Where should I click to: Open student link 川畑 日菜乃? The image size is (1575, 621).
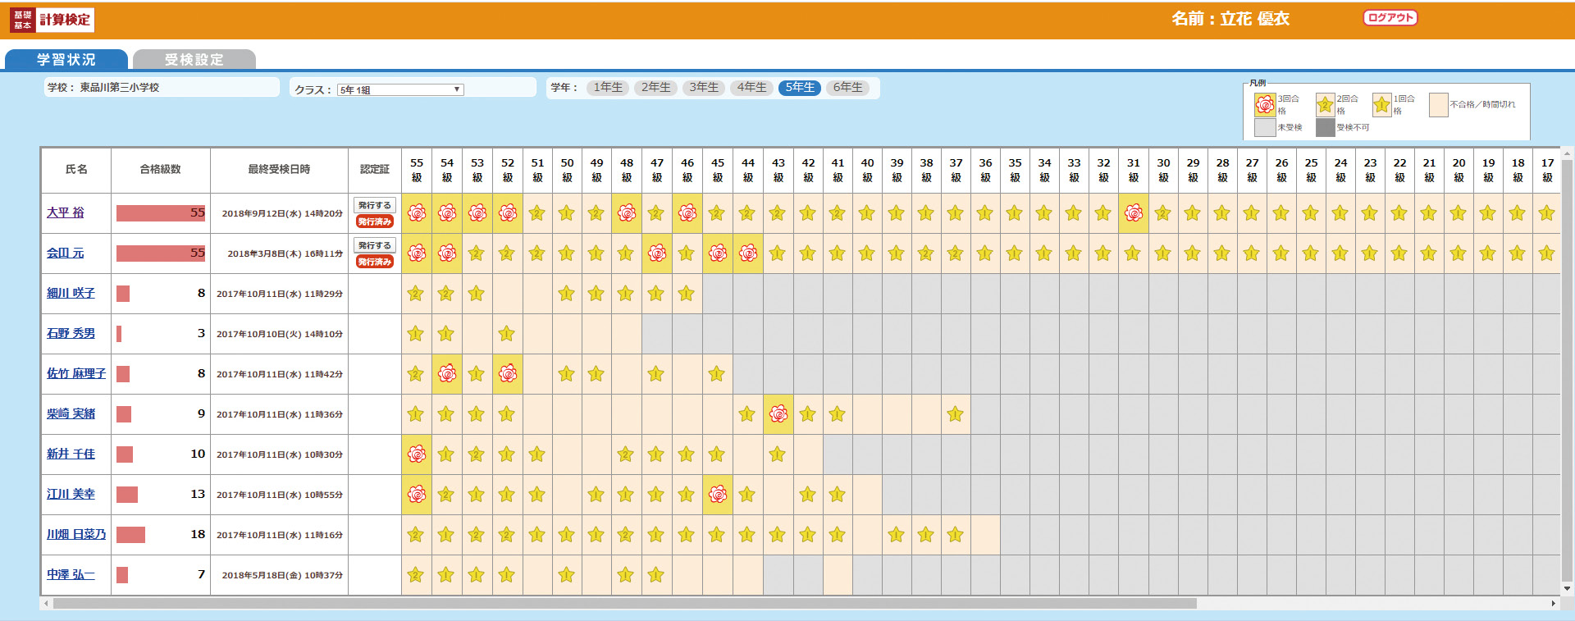coord(76,534)
